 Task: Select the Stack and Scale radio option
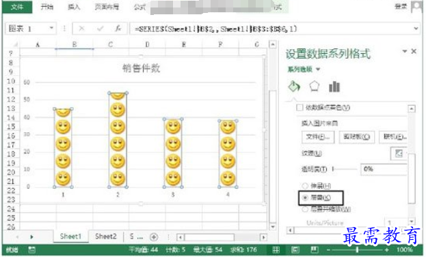click(x=305, y=209)
